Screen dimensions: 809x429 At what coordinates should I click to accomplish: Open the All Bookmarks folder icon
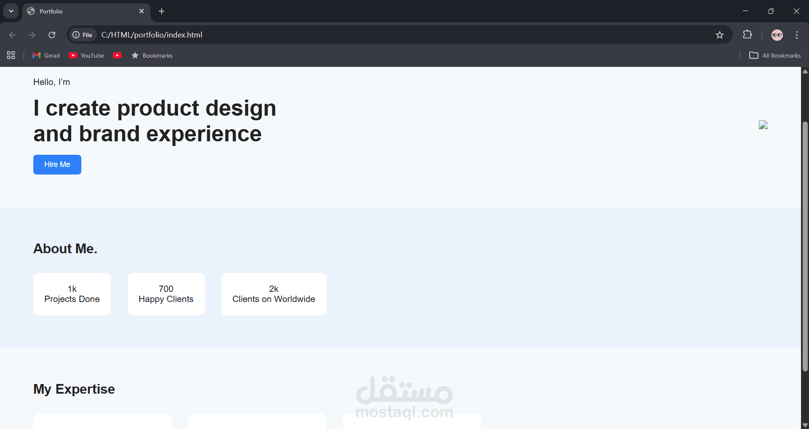click(x=755, y=55)
